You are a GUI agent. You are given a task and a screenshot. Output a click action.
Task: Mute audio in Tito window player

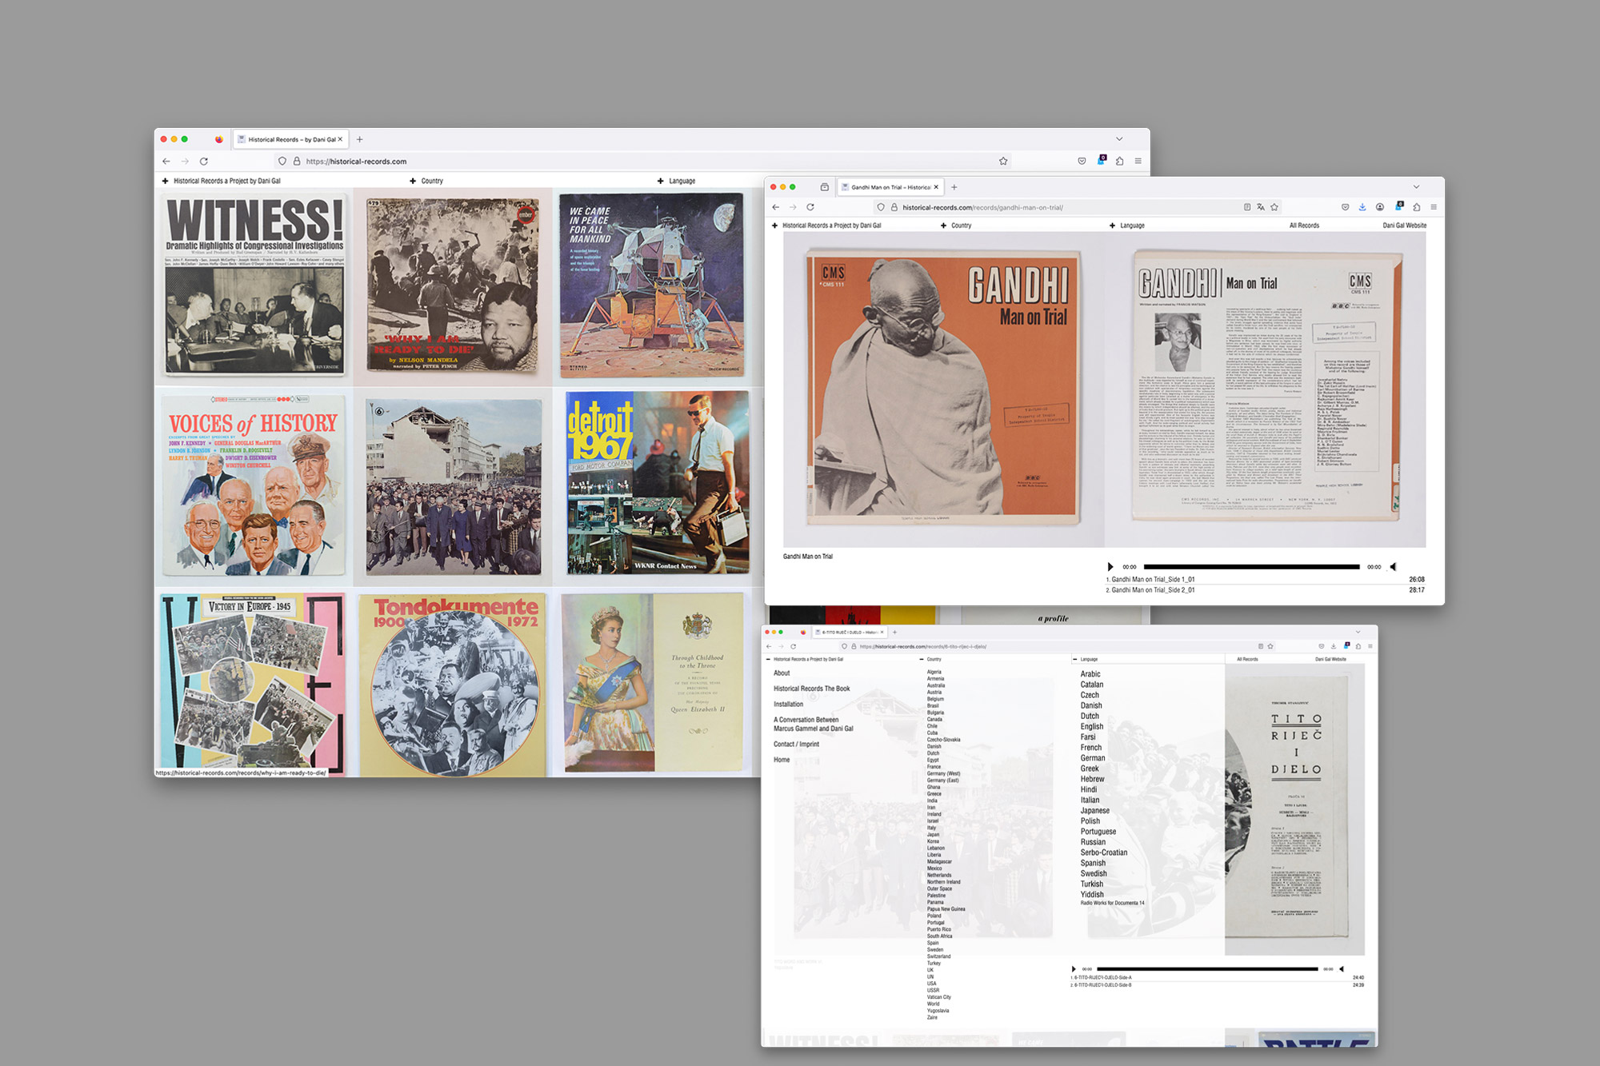point(1342,969)
